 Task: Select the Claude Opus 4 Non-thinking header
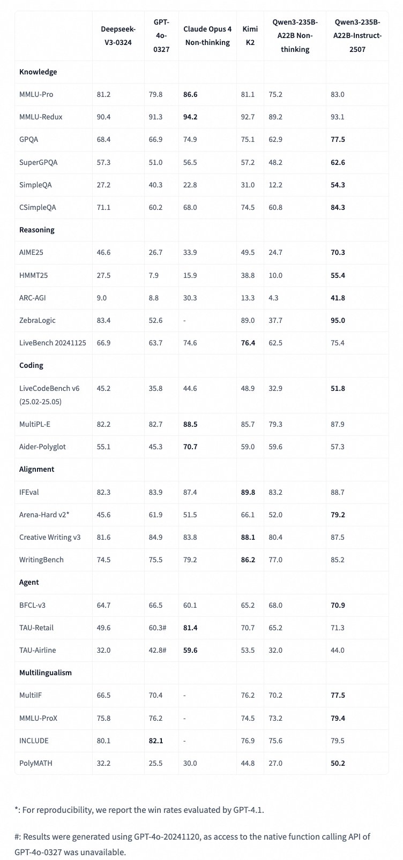pyautogui.click(x=207, y=35)
